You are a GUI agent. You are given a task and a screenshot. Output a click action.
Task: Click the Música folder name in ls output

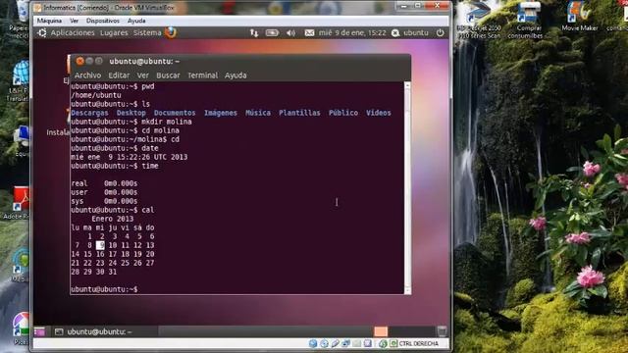(x=258, y=113)
